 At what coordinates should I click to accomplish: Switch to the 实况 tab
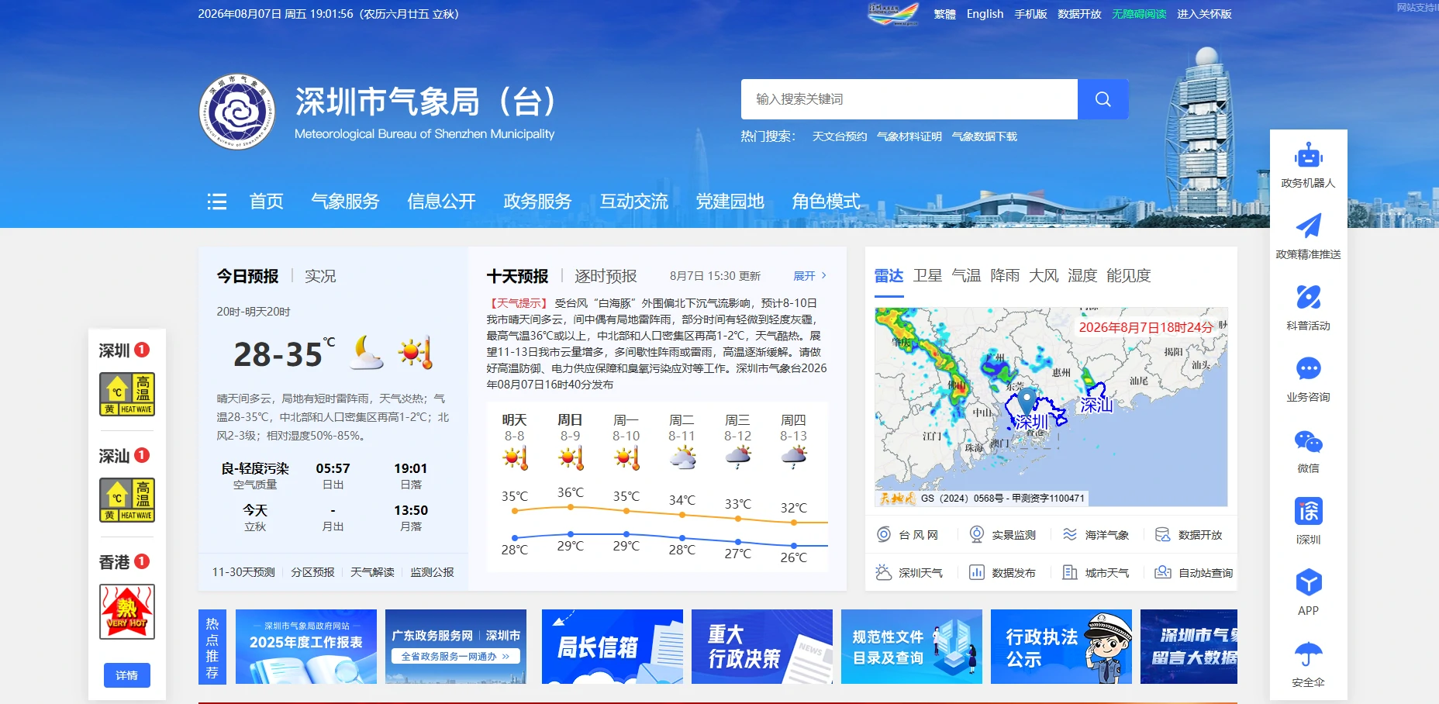click(x=320, y=276)
